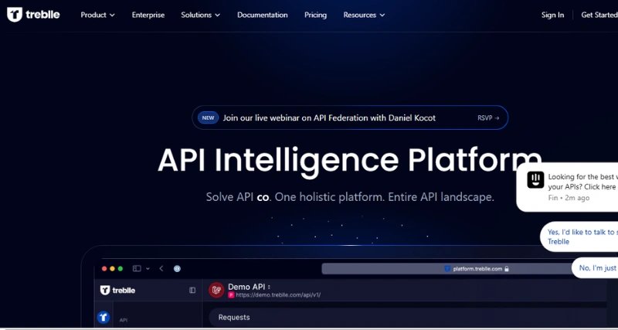Click the back arrow in demo browser
Viewport: 618px width, 330px height.
pos(161,268)
